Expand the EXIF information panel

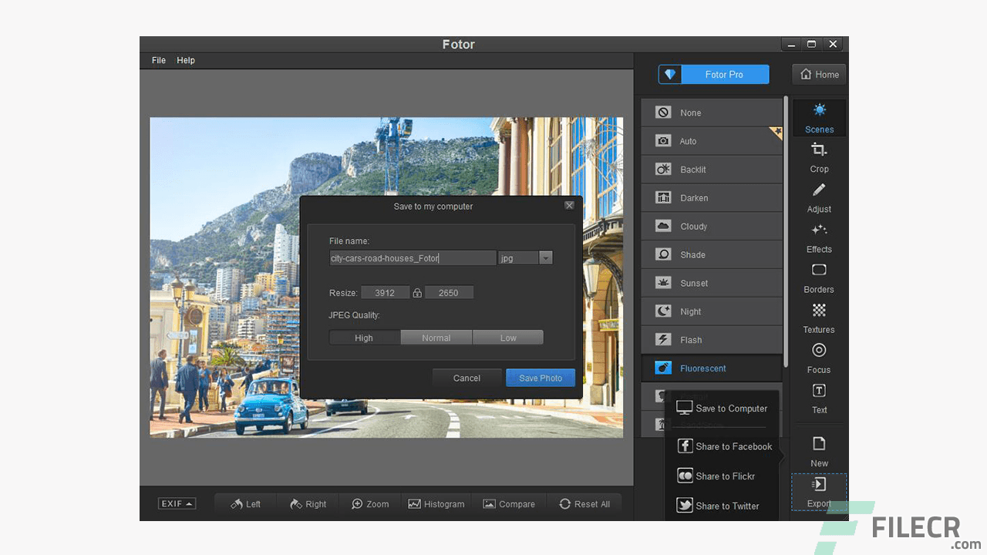[x=177, y=503]
